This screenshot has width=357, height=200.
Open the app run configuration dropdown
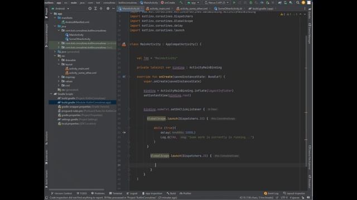[194, 3]
